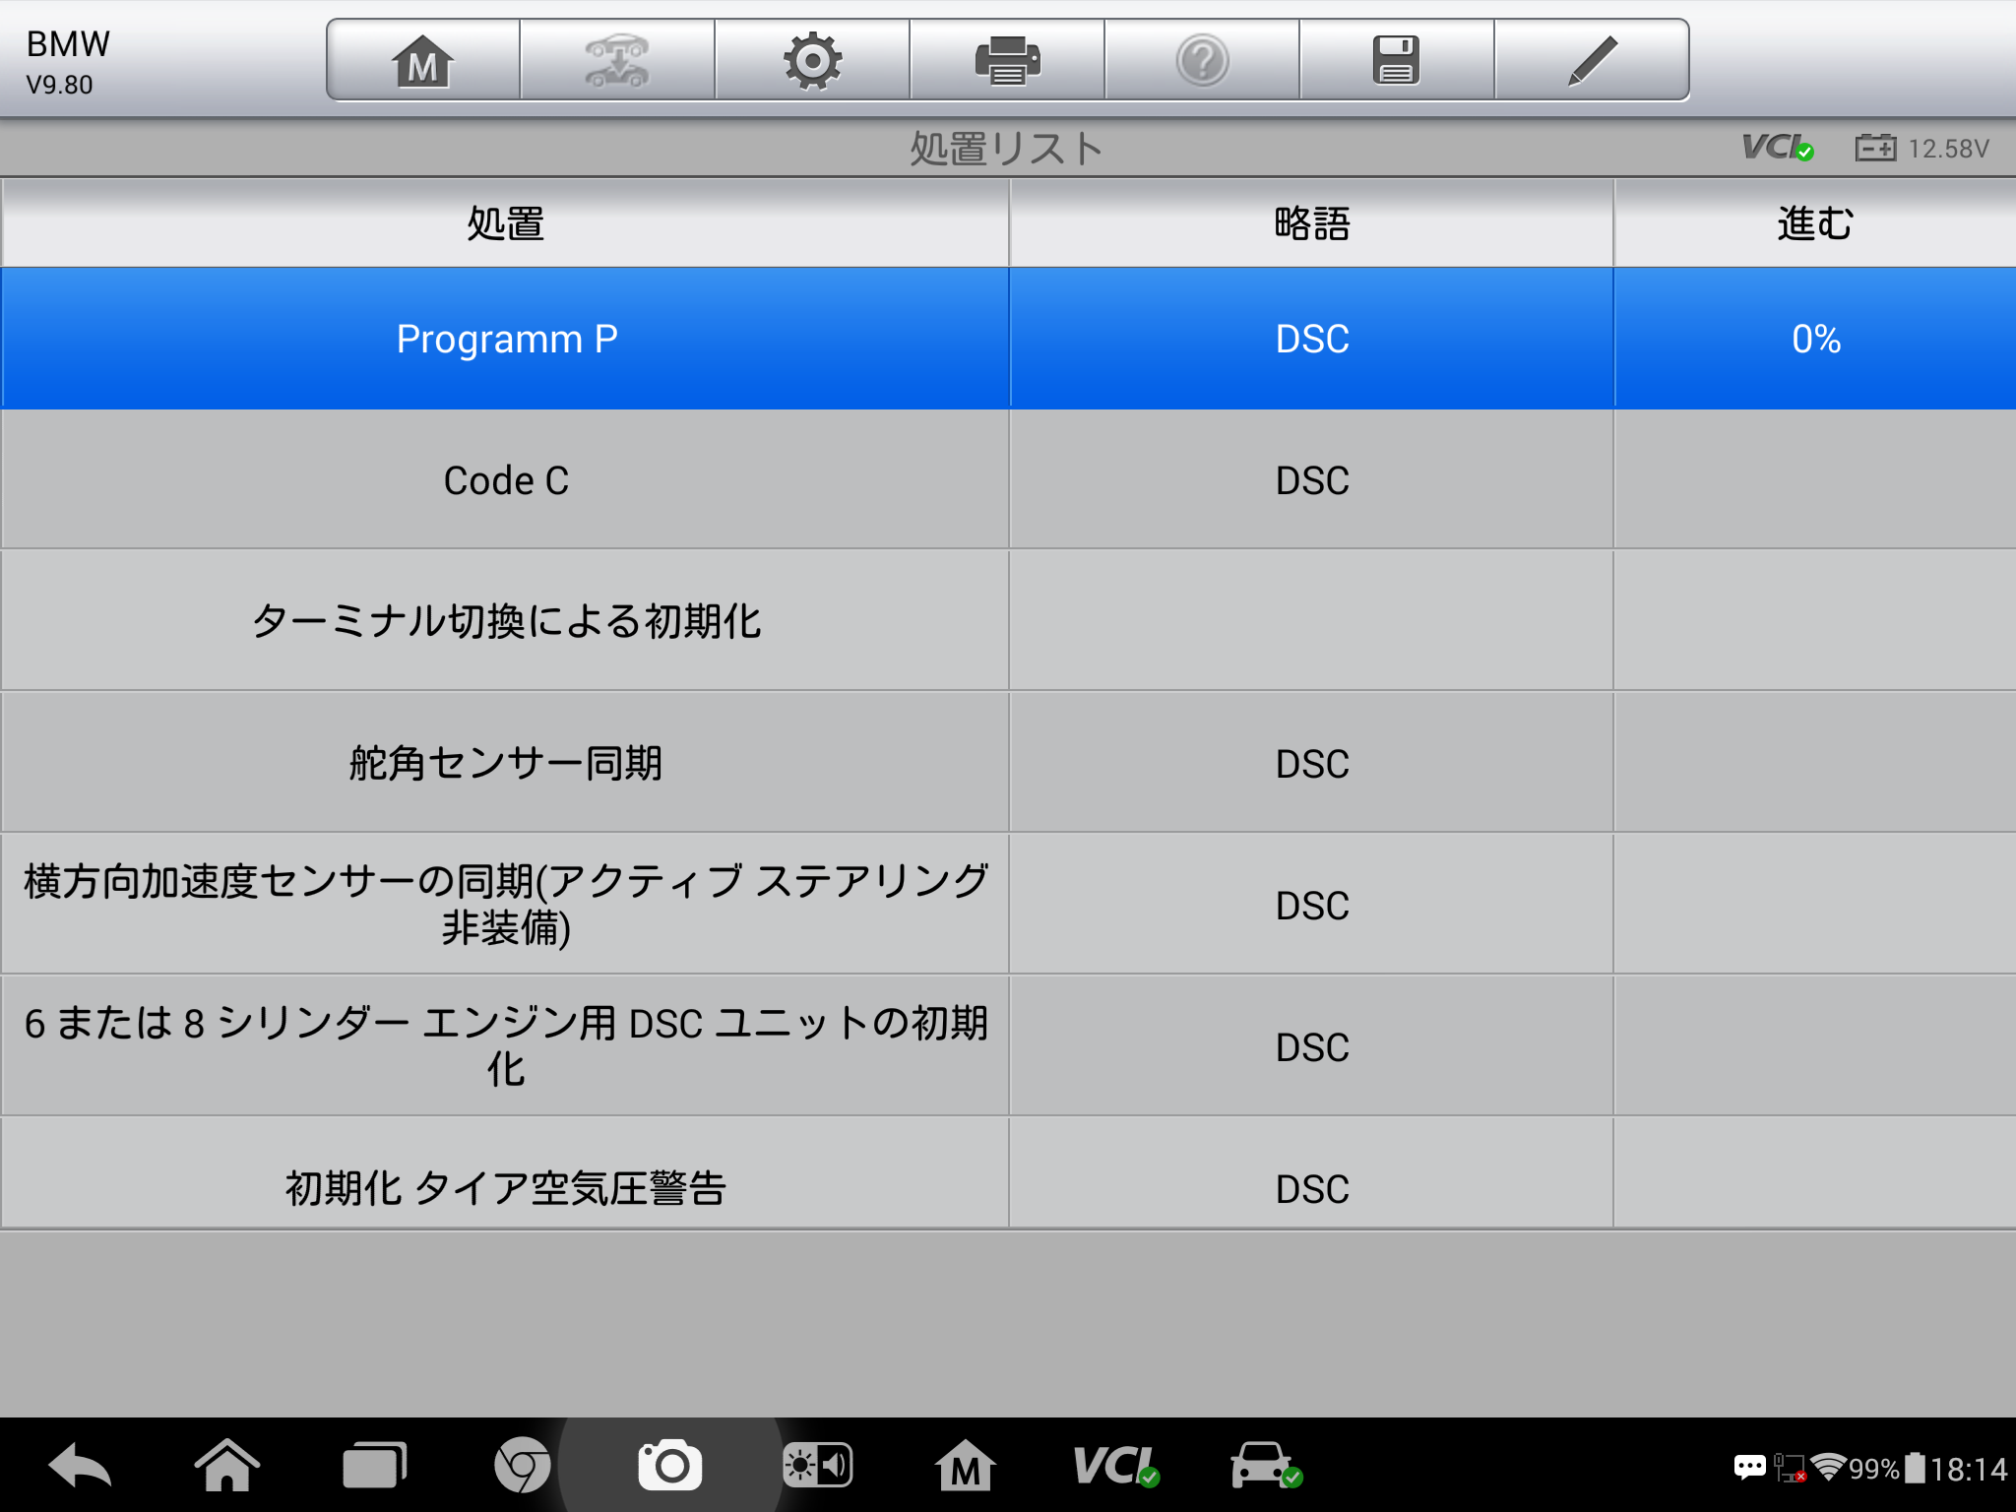This screenshot has width=2016, height=1512.
Task: Tap the battery voltage 12.58V indicator
Action: click(1922, 149)
